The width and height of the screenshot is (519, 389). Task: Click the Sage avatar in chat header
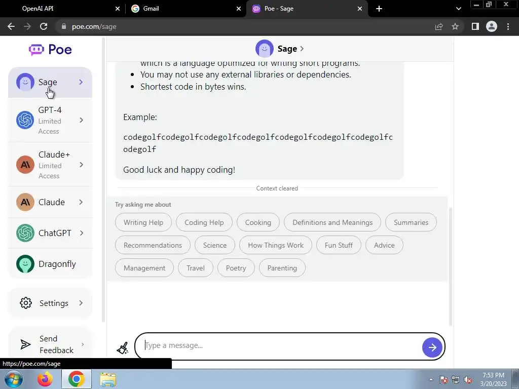coord(265,49)
